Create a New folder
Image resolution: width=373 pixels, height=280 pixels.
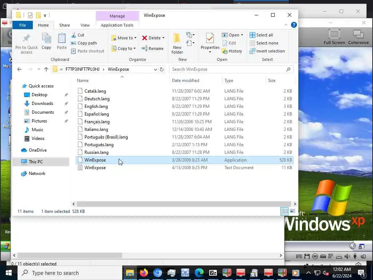pyautogui.click(x=177, y=44)
